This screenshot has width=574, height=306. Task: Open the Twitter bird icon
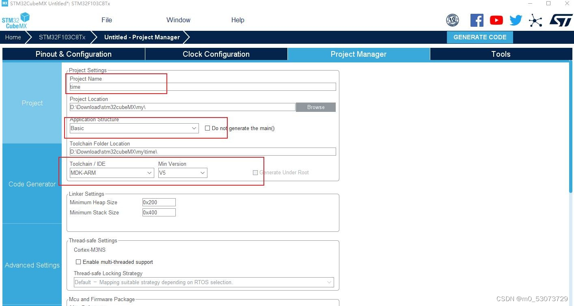[516, 20]
